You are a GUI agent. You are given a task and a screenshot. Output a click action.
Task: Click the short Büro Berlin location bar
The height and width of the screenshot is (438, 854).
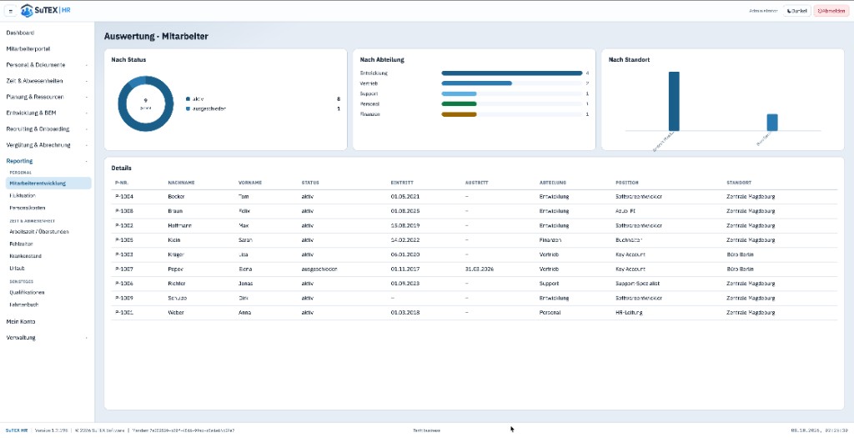pyautogui.click(x=772, y=123)
